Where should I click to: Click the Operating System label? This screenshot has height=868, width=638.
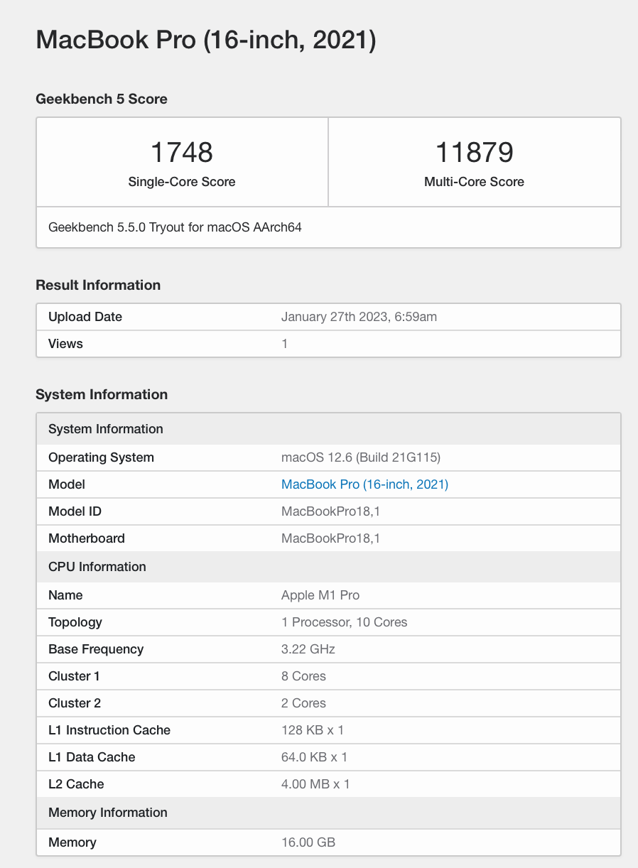[x=101, y=457]
